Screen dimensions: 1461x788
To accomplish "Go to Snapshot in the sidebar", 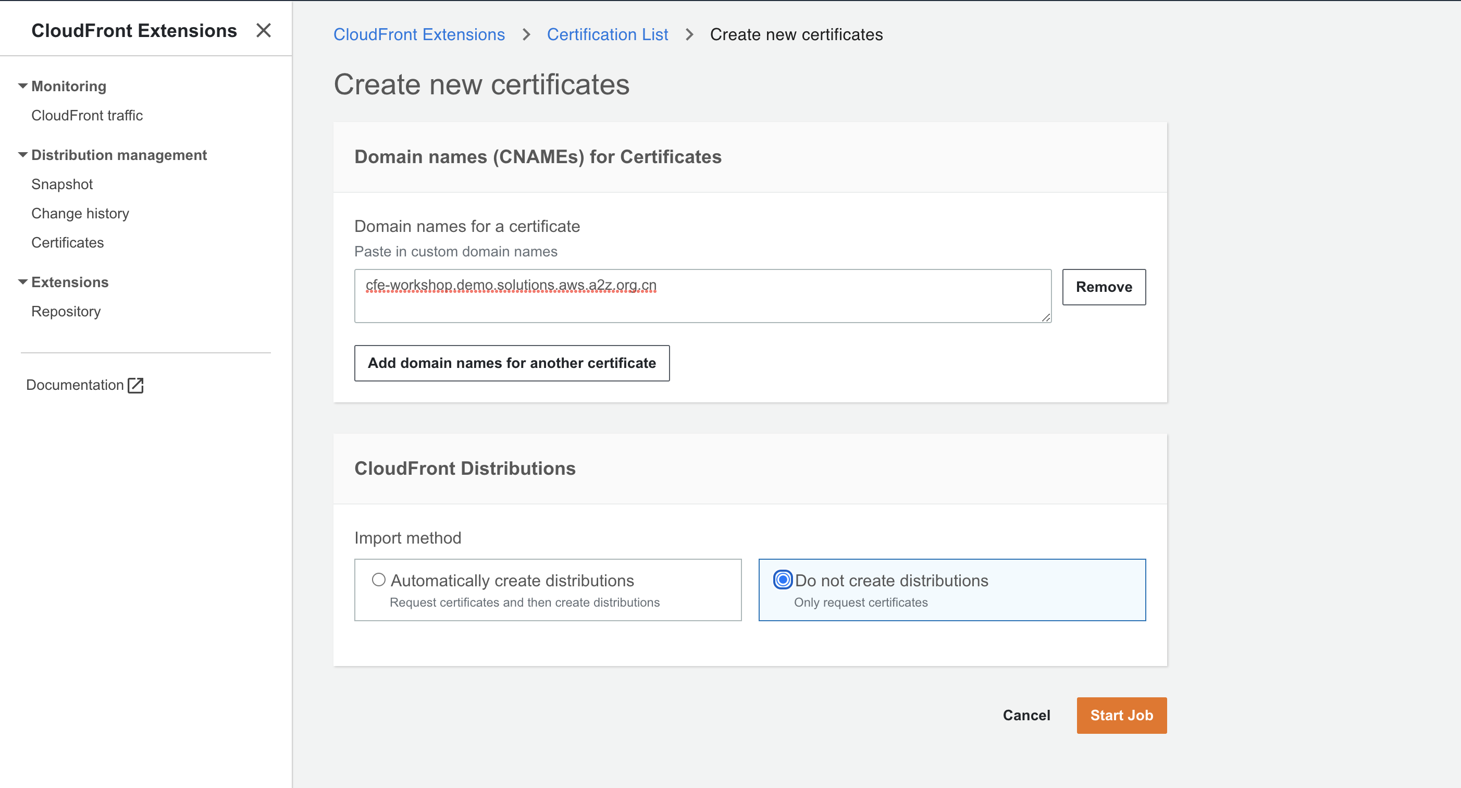I will tap(62, 184).
